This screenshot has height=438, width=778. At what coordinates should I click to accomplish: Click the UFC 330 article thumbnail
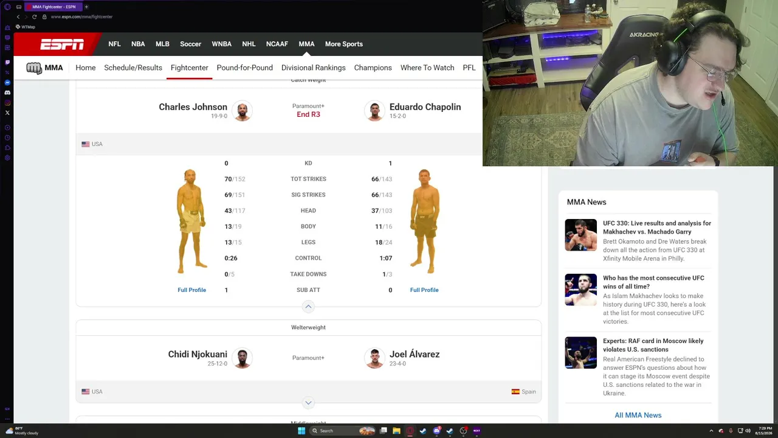(581, 235)
